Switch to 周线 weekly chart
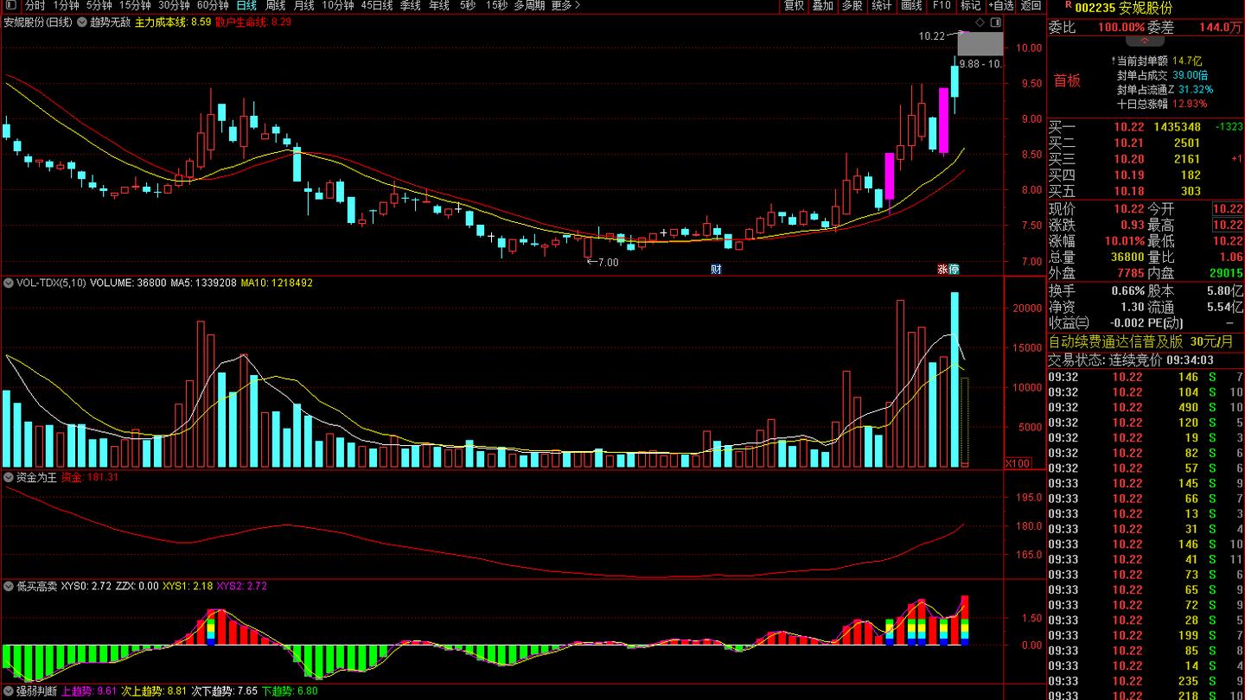The width and height of the screenshot is (1245, 700). (275, 5)
